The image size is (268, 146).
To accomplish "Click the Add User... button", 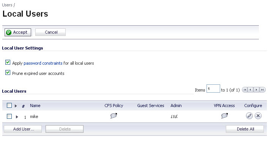I will click(23, 129).
